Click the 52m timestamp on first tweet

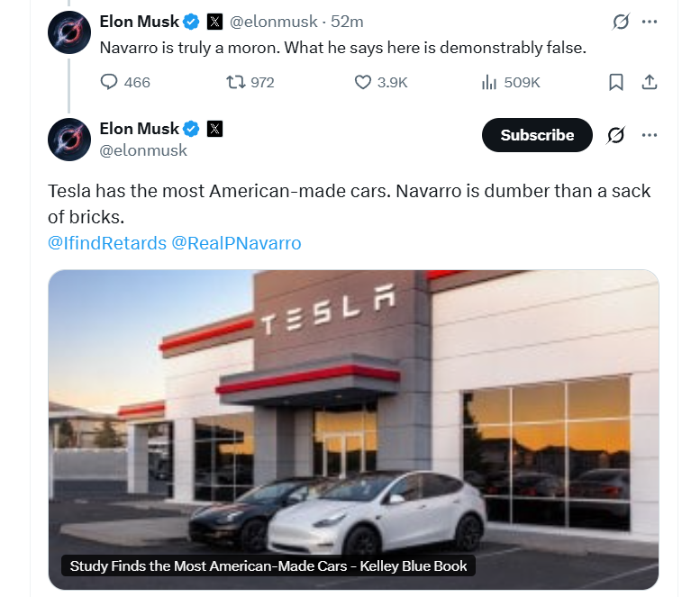coord(347,22)
